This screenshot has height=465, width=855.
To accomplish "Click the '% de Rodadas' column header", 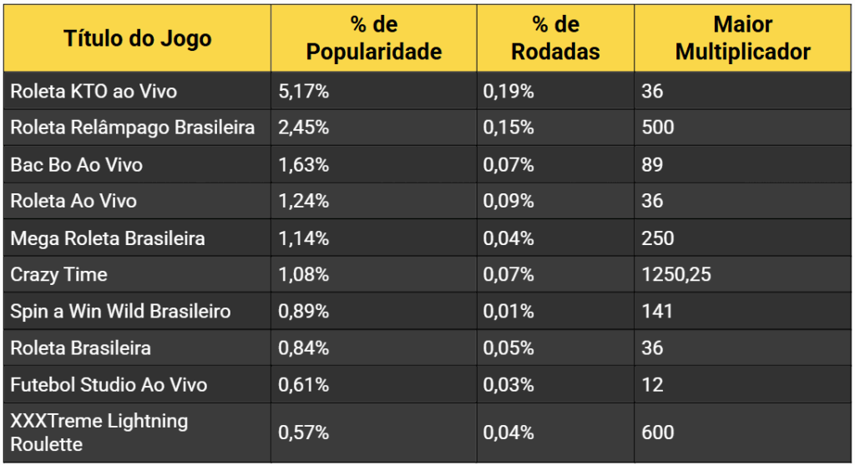I will pos(555,38).
